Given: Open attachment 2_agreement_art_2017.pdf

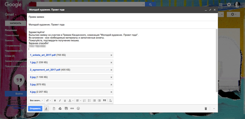Looking at the screenshot, I should [x=45, y=70].
